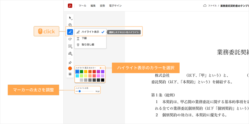The height and width of the screenshot is (124, 249).
Task: Click the ハイライト表示のカラー panel label
Action: pyautogui.click(x=86, y=68)
